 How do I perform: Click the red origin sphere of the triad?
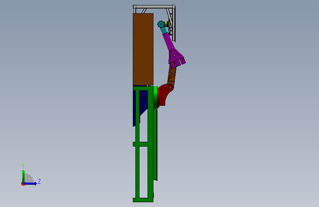tap(23, 184)
